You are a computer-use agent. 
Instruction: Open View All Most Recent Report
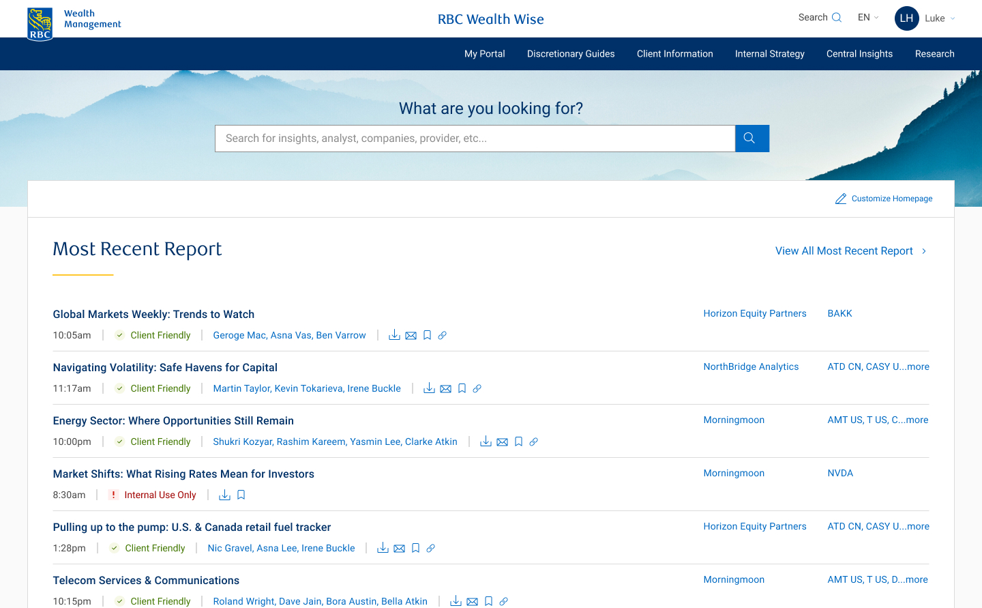coord(844,250)
